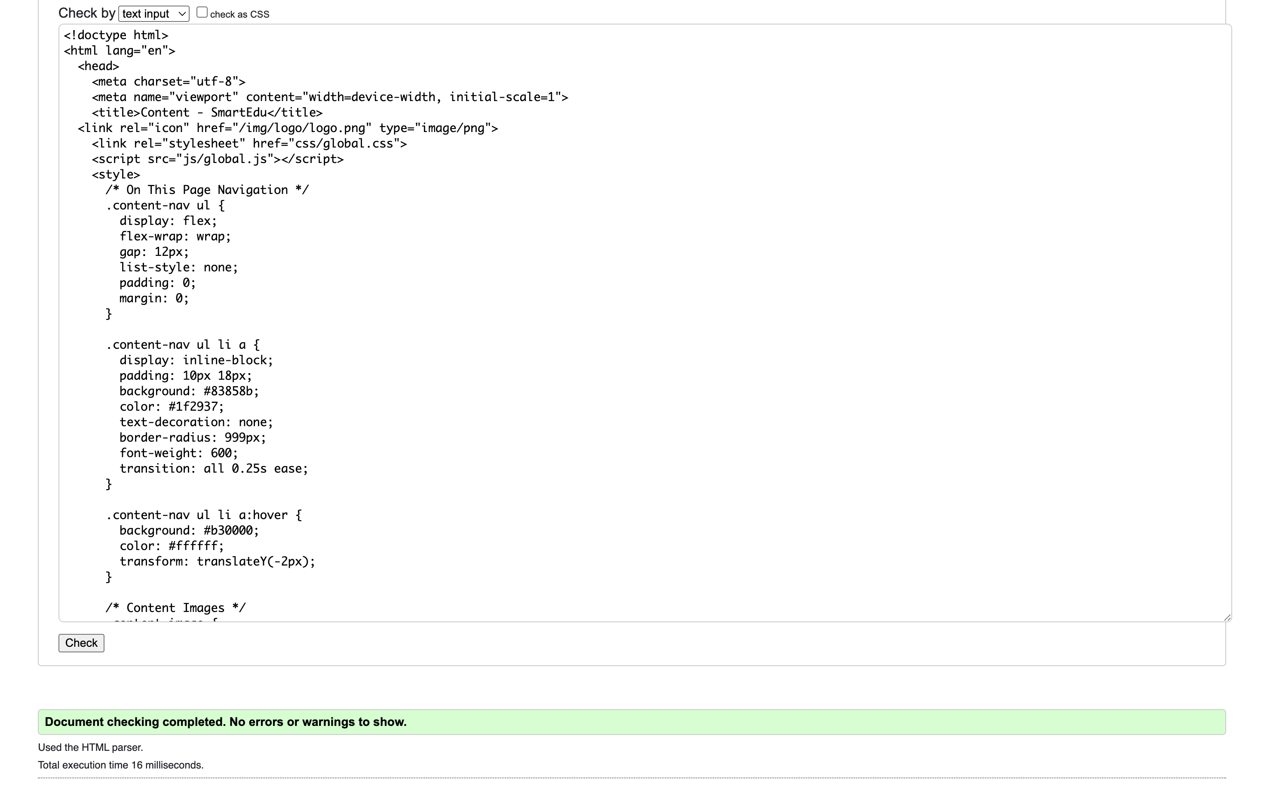Viewport: 1264px width, 793px height.
Task: Open the "text input" Check by dropdown
Action: coord(153,14)
